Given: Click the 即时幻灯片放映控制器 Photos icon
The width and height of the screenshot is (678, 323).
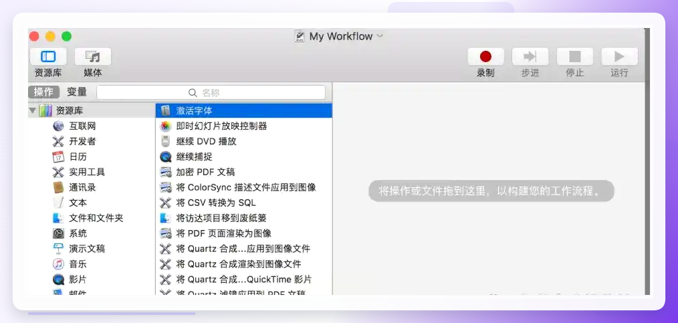Looking at the screenshot, I should coord(166,126).
